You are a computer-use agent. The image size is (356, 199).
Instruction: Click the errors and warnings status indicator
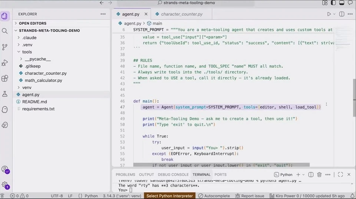(20, 196)
